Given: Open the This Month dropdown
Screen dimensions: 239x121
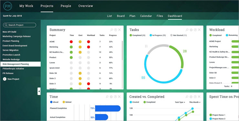Looking at the screenshot, I should pyautogui.click(x=195, y=102).
